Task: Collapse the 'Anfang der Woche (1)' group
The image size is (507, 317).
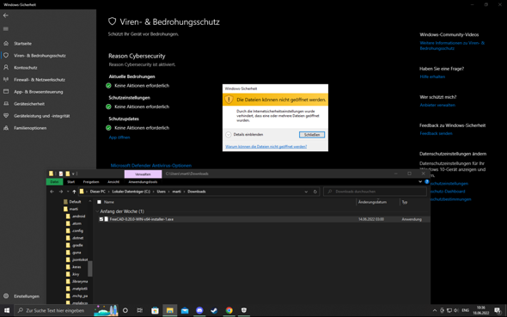Action: tap(98, 211)
